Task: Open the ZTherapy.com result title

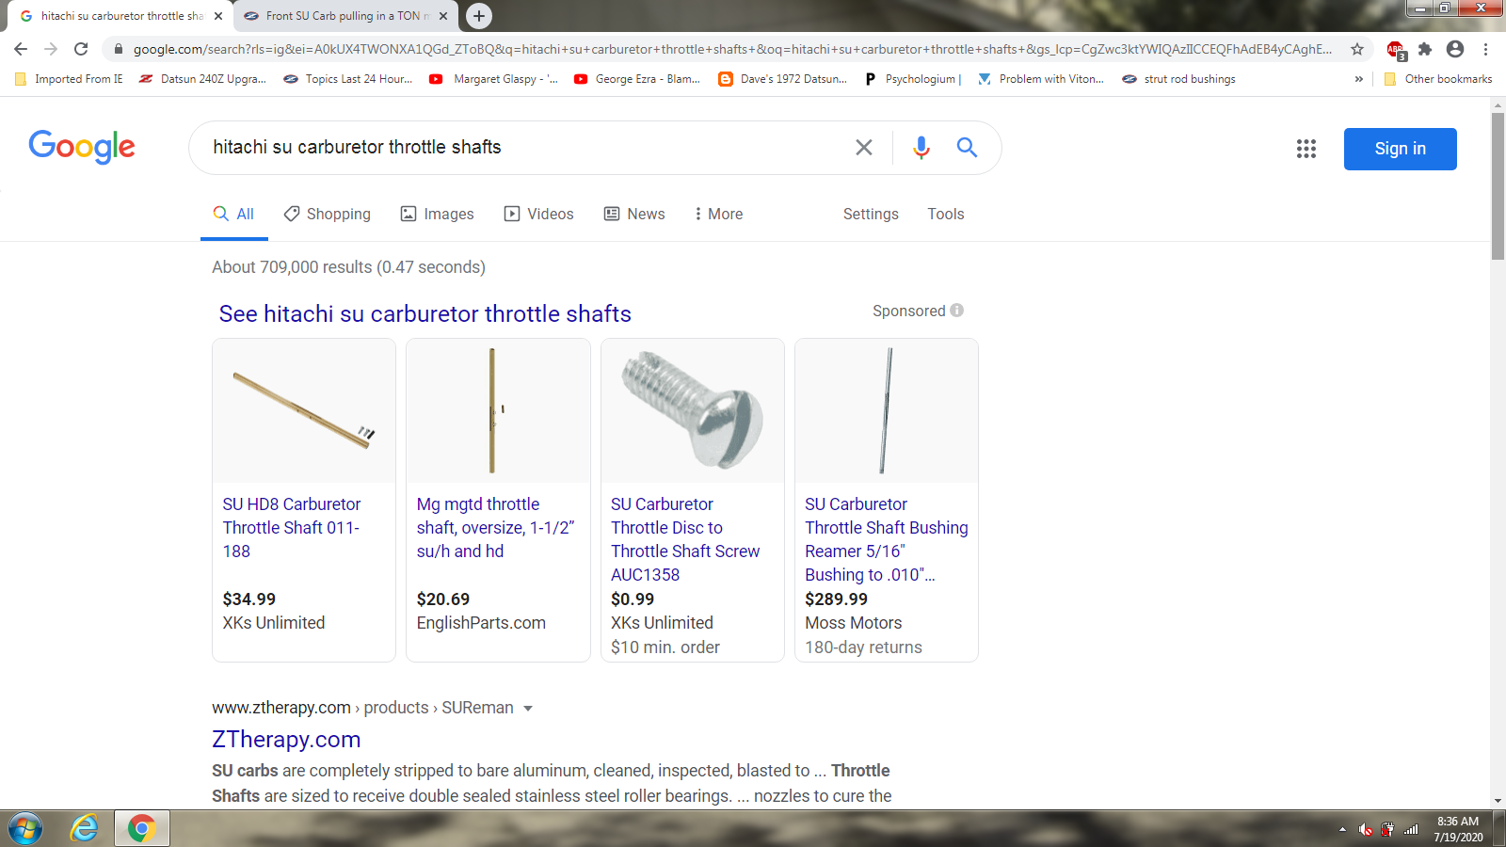Action: tap(286, 739)
